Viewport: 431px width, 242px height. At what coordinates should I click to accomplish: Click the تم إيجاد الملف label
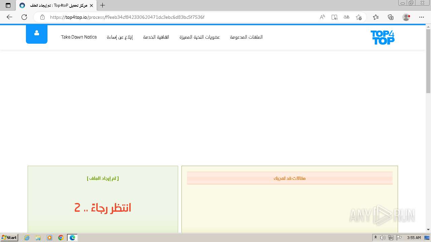(103, 178)
